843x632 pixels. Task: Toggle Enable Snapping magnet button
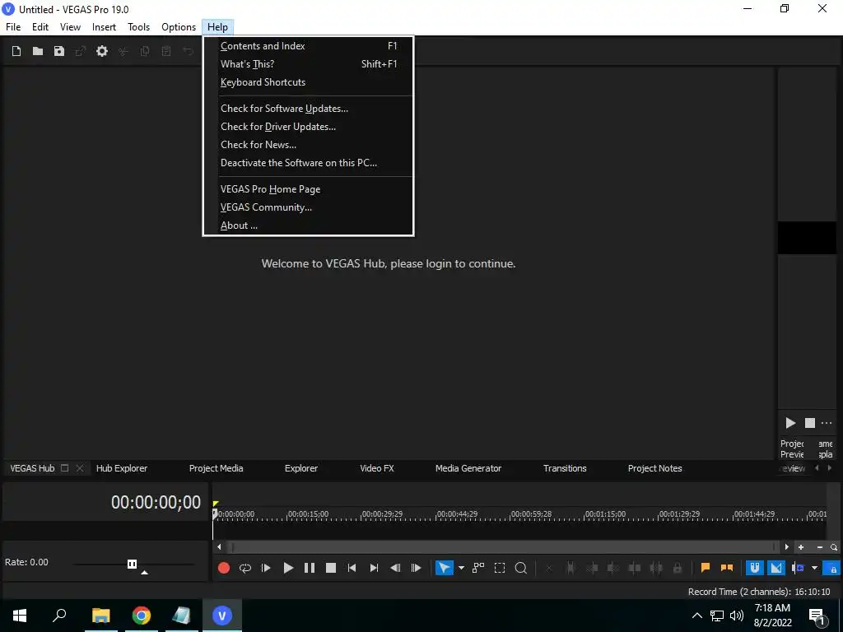click(754, 568)
